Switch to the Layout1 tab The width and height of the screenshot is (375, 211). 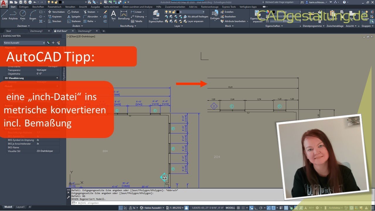coord(21,207)
